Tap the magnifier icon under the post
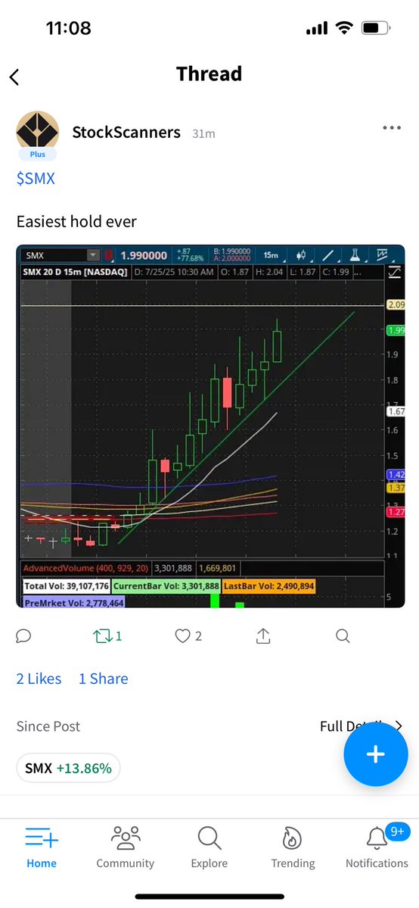 pos(343,636)
